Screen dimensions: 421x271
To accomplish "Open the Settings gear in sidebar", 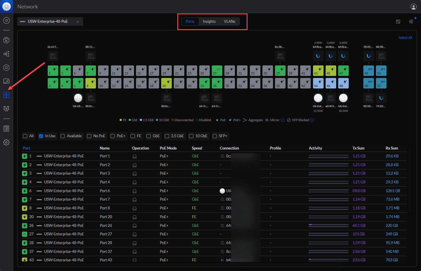I will pyautogui.click(x=6, y=143).
